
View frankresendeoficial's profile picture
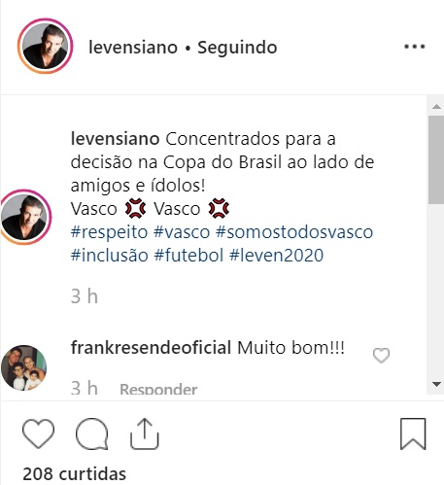point(23,367)
